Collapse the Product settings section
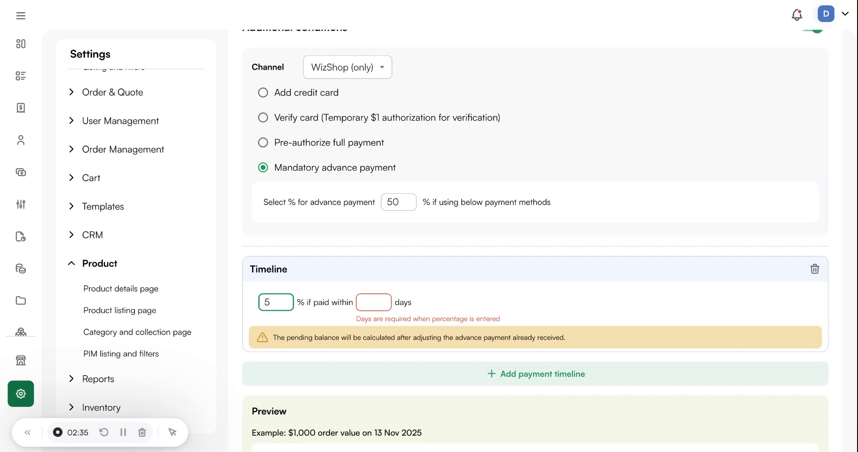858x452 pixels. [99, 264]
